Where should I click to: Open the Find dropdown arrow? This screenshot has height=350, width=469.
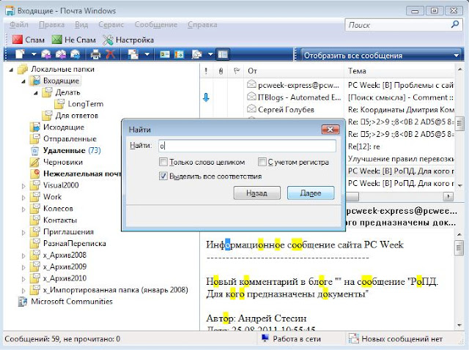coord(210,54)
